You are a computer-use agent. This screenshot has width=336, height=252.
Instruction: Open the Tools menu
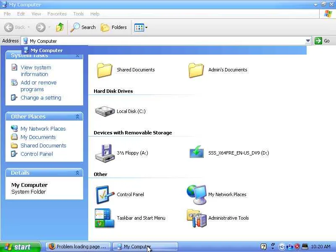point(79,14)
